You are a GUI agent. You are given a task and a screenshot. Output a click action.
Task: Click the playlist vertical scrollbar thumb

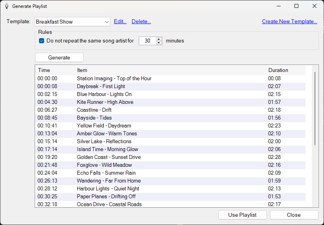(315, 109)
